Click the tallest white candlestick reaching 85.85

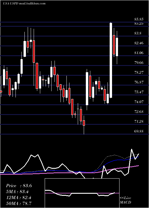point(111,60)
